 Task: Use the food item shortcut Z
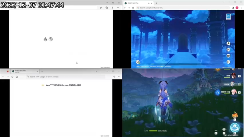(235, 116)
